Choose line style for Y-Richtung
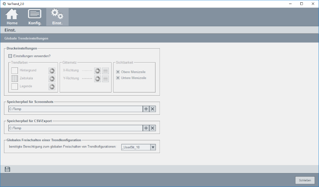 (105, 79)
